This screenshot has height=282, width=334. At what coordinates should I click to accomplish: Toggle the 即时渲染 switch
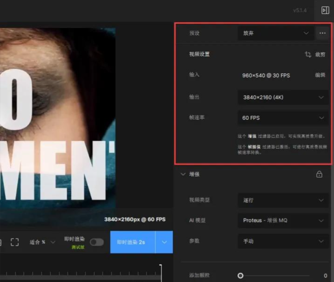pyautogui.click(x=97, y=242)
